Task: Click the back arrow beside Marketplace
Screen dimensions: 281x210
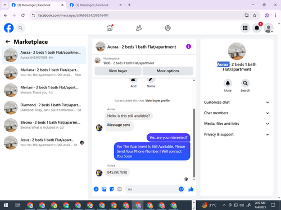Action: pos(8,41)
